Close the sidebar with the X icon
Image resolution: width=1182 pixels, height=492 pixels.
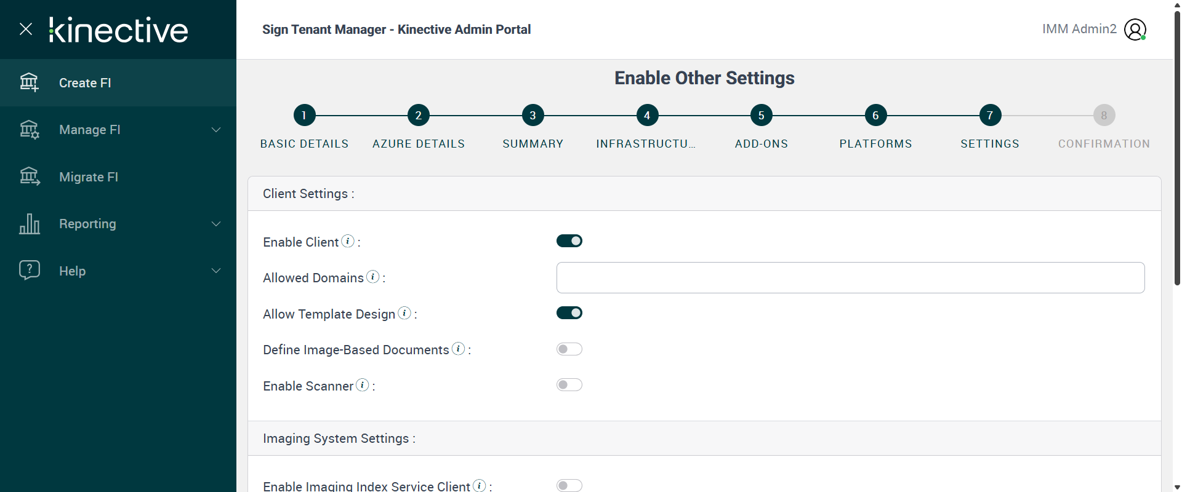tap(26, 29)
